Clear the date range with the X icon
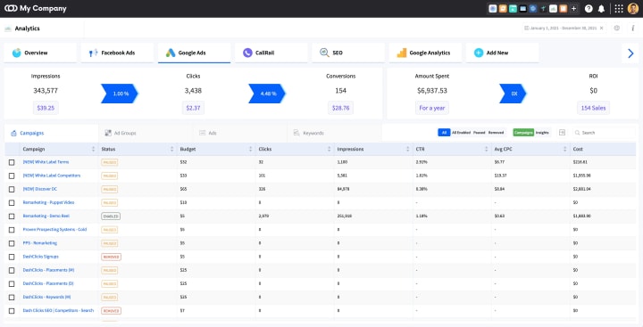643x327 pixels. (602, 29)
